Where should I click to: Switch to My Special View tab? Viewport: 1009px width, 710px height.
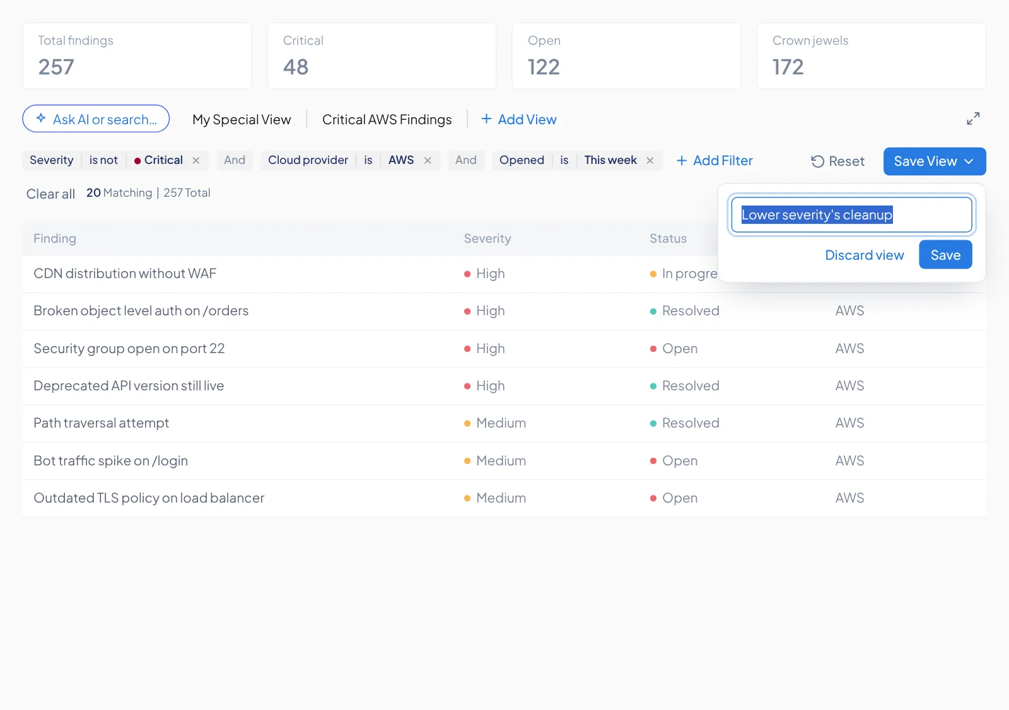click(x=242, y=119)
